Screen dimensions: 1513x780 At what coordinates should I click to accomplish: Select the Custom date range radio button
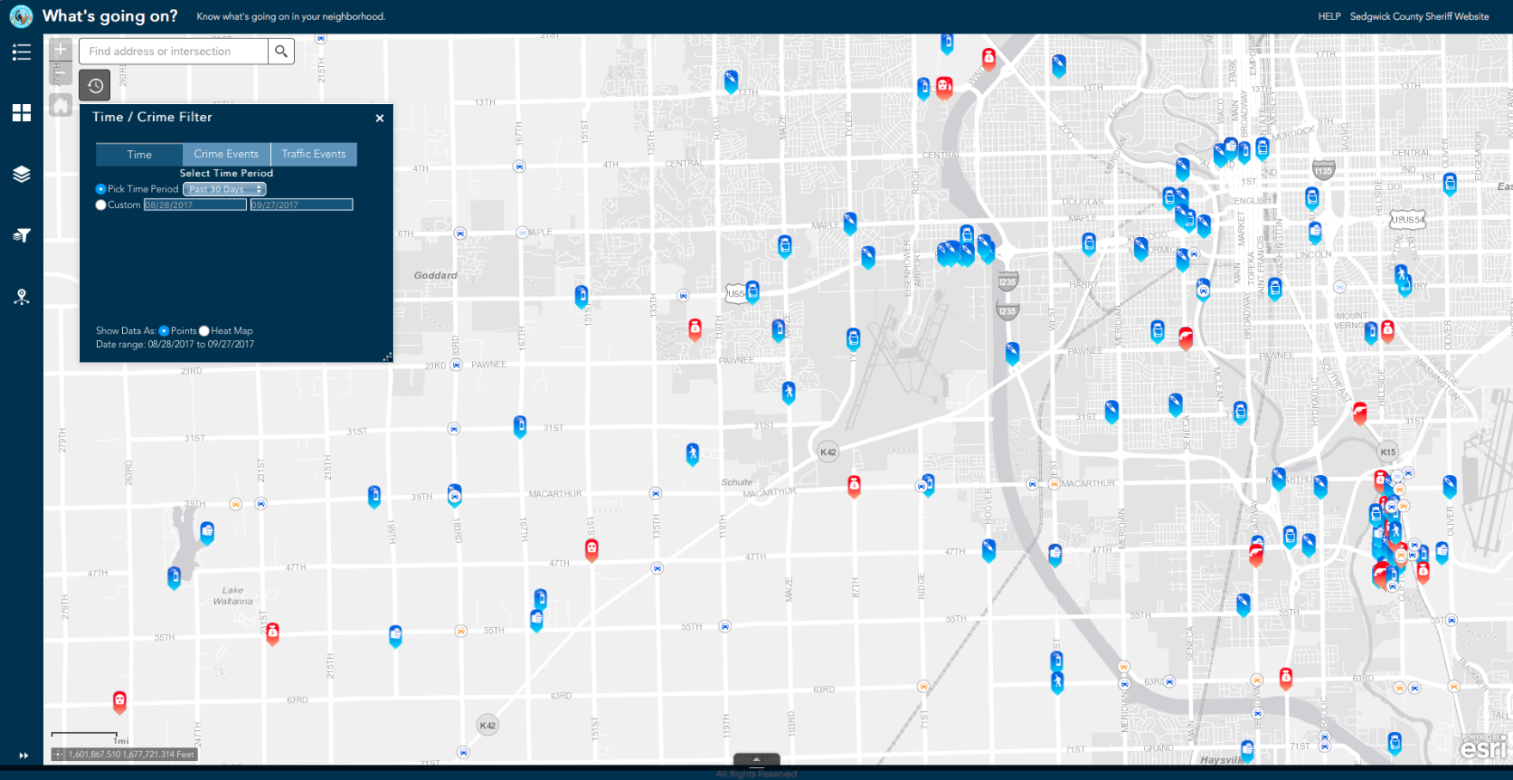(101, 205)
